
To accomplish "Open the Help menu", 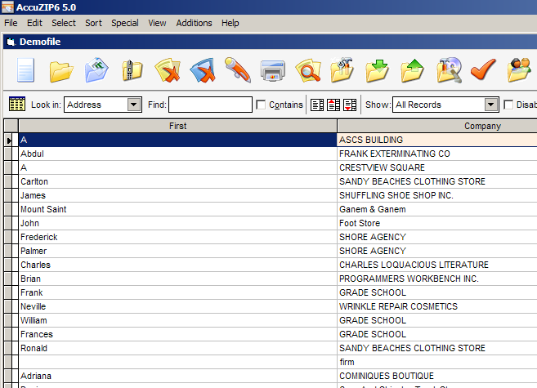I will [x=230, y=23].
